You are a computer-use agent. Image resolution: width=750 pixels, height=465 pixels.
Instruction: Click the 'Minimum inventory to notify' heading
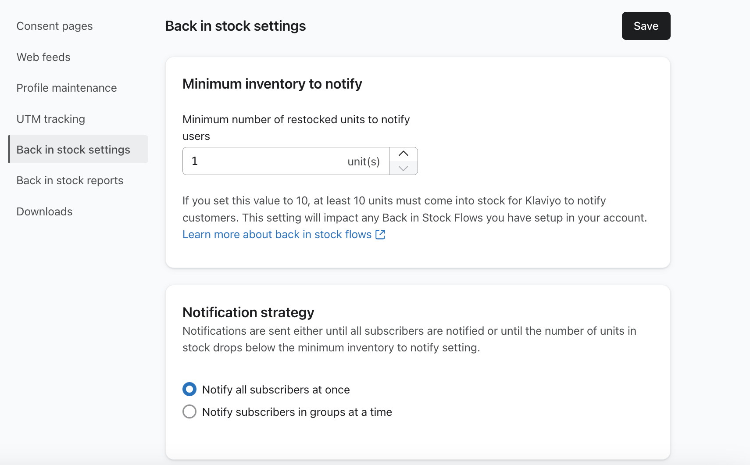[x=272, y=84]
